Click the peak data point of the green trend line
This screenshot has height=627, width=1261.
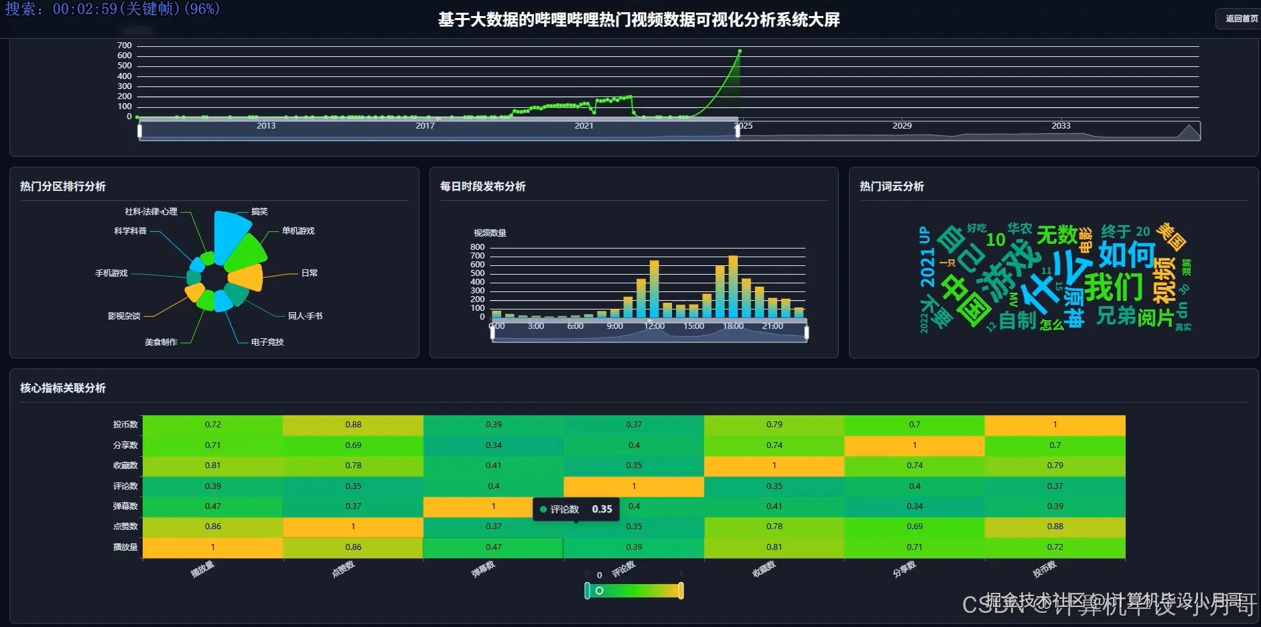tap(740, 51)
